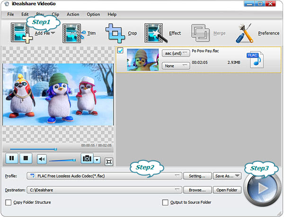Click the 2.93MB file size text
The image size is (284, 217).
pyautogui.click(x=234, y=62)
